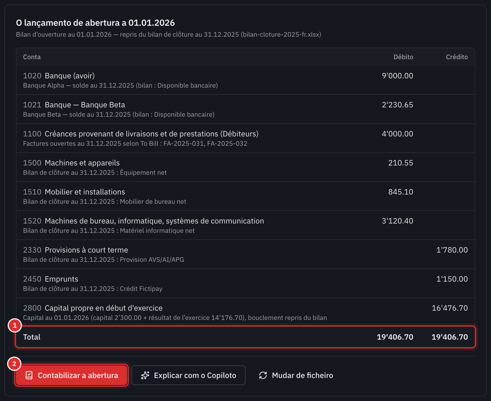The height and width of the screenshot is (401, 491).
Task: Click the Capital au 01.01.2026 description
Action: (x=175, y=318)
